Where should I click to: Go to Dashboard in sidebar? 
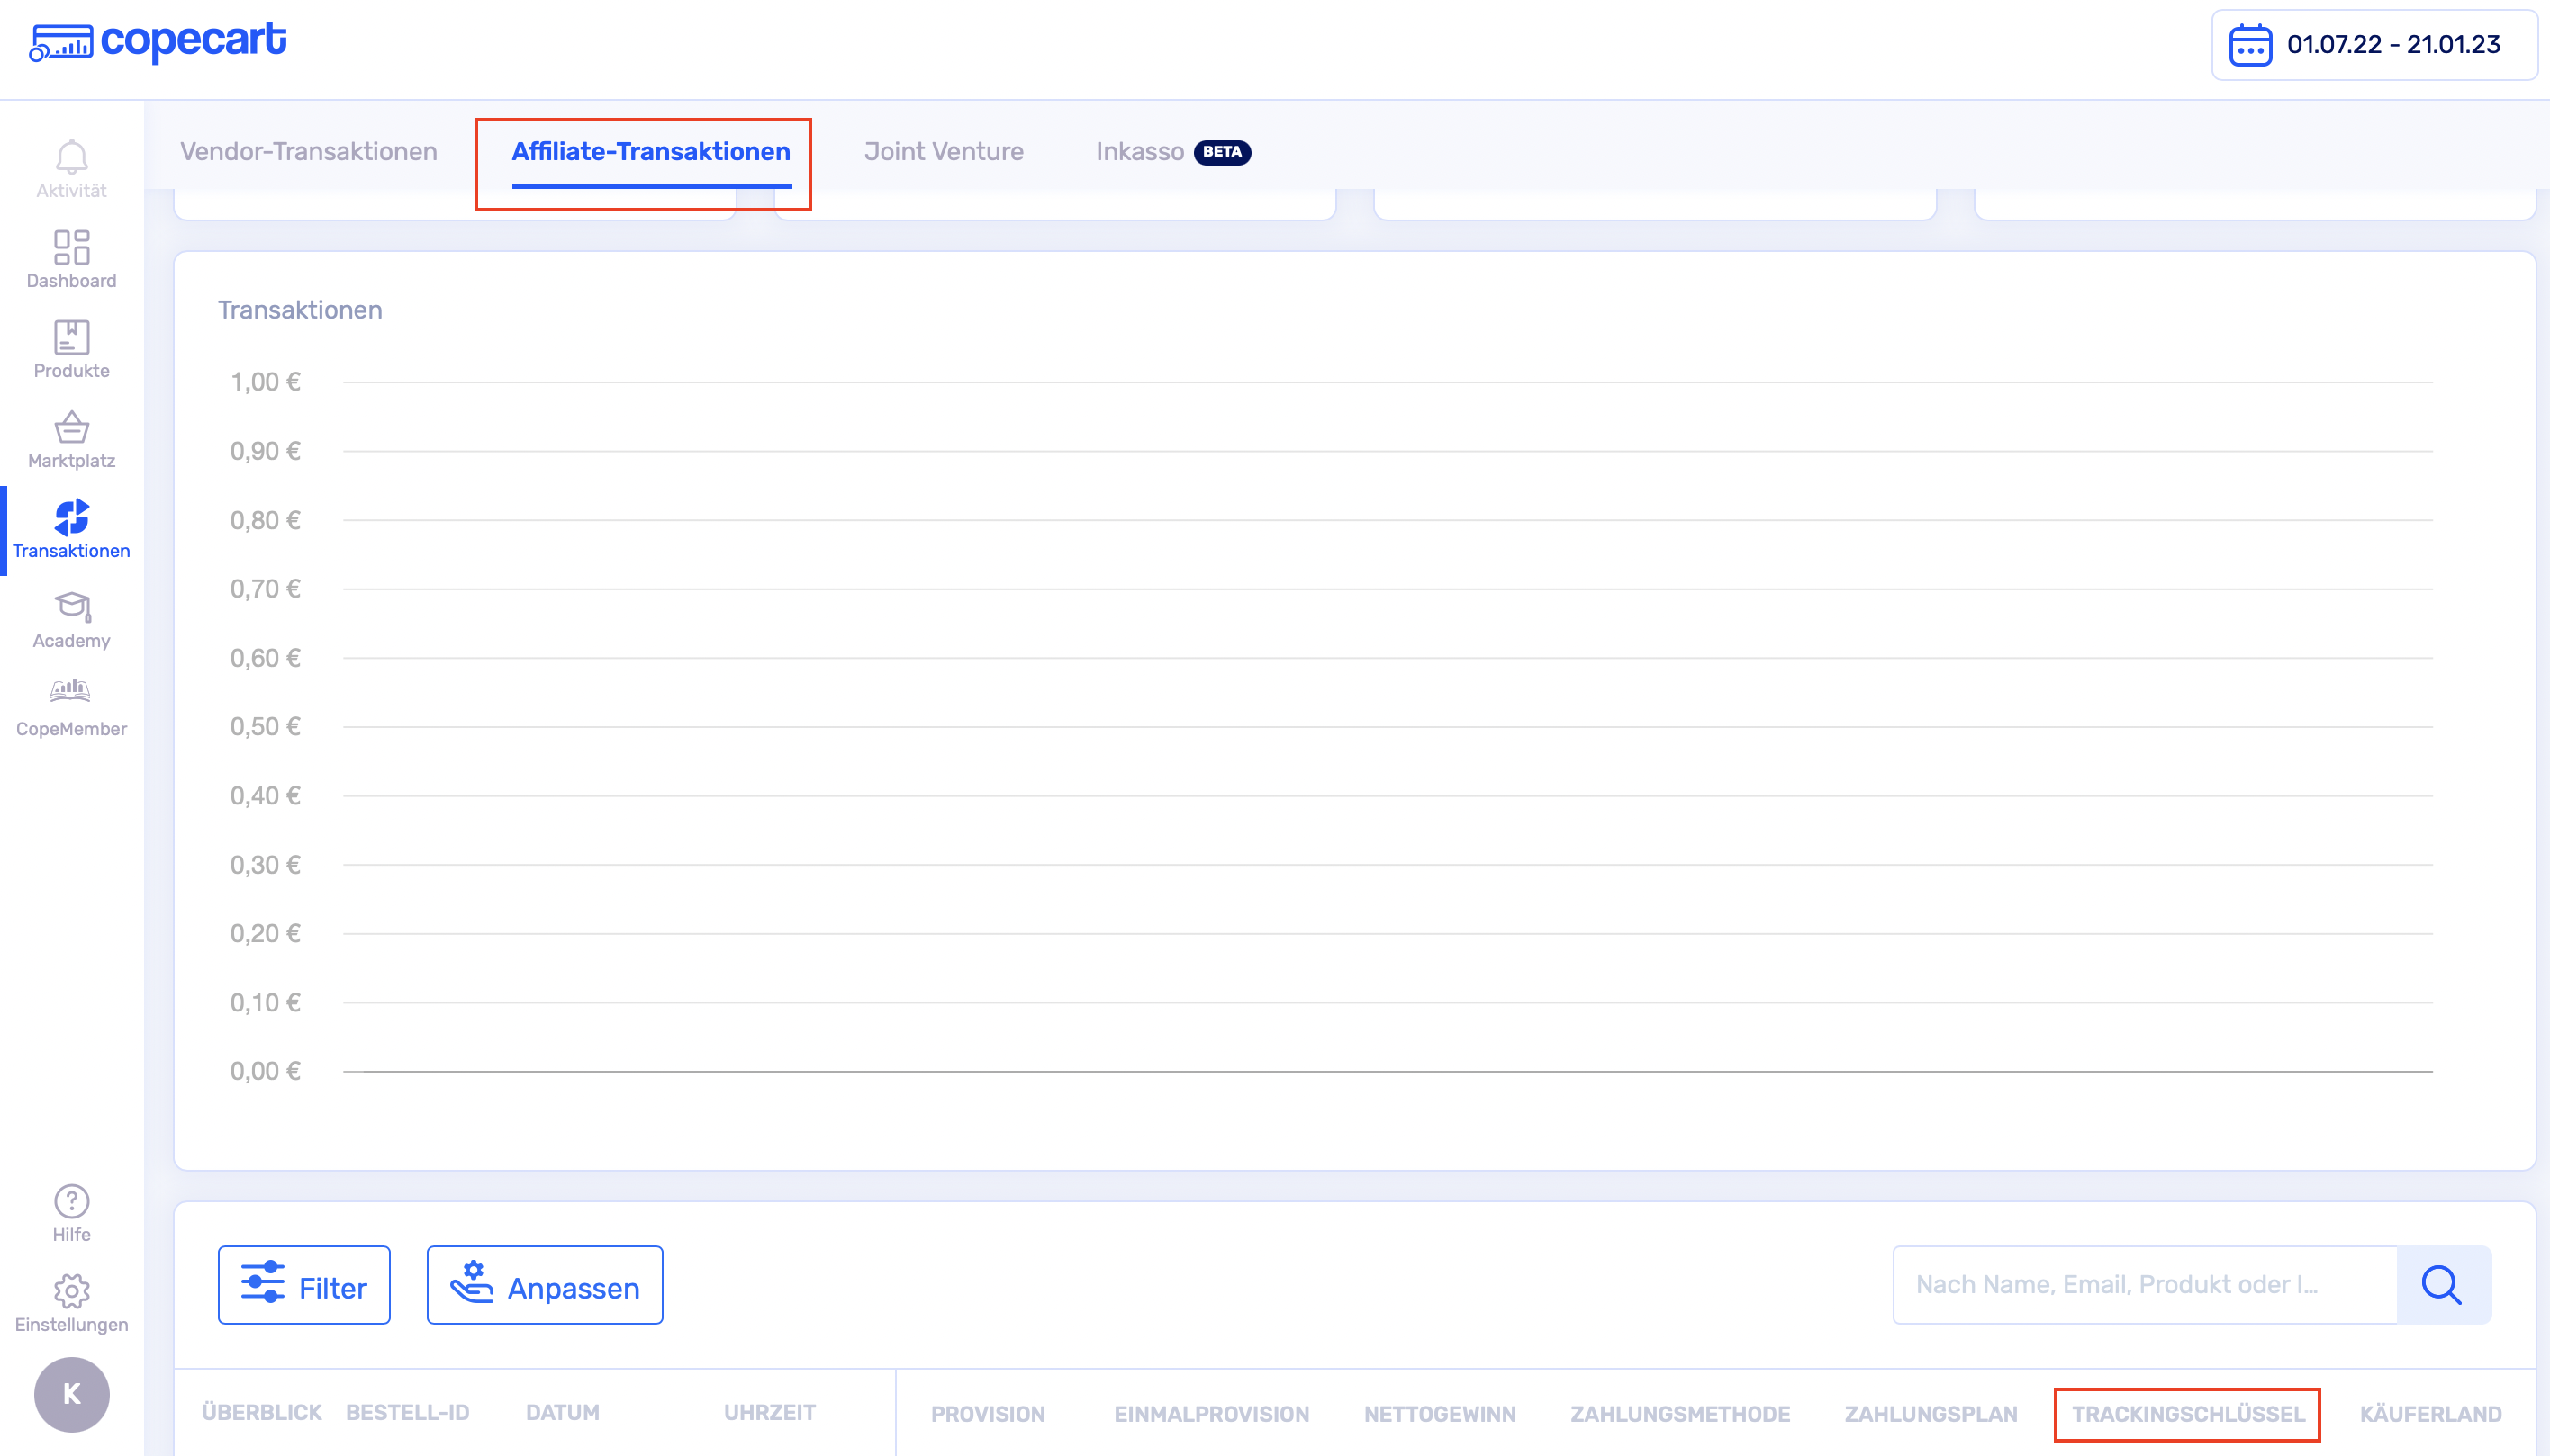click(x=71, y=259)
